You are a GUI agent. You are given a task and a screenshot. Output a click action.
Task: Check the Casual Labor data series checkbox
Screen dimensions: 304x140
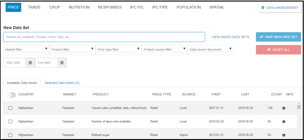coord(10,108)
